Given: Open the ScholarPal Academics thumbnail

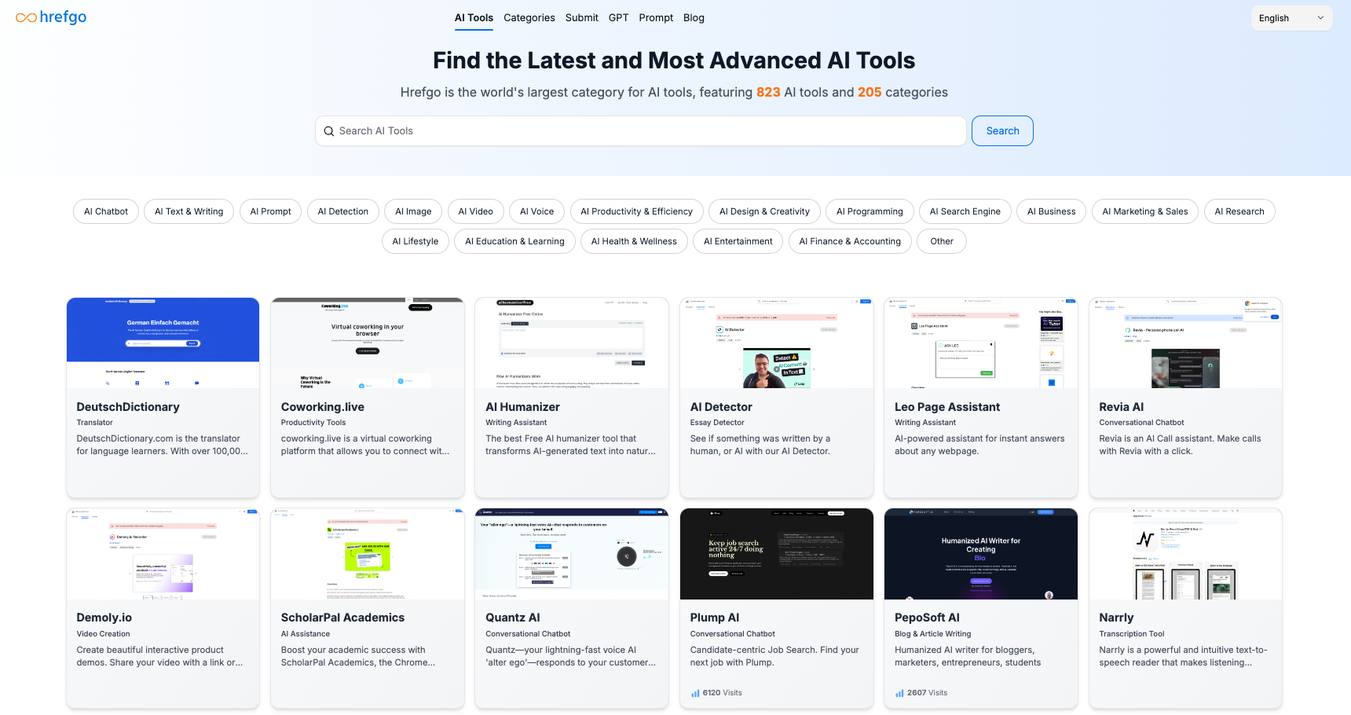Looking at the screenshot, I should coord(368,554).
